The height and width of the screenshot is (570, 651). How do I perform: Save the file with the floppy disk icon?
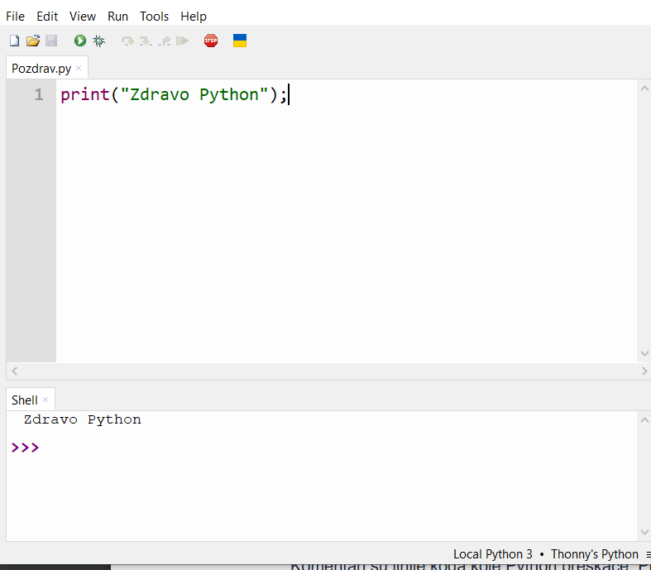coord(51,41)
